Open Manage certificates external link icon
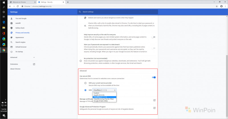The height and width of the screenshot is (119, 228). (154, 100)
